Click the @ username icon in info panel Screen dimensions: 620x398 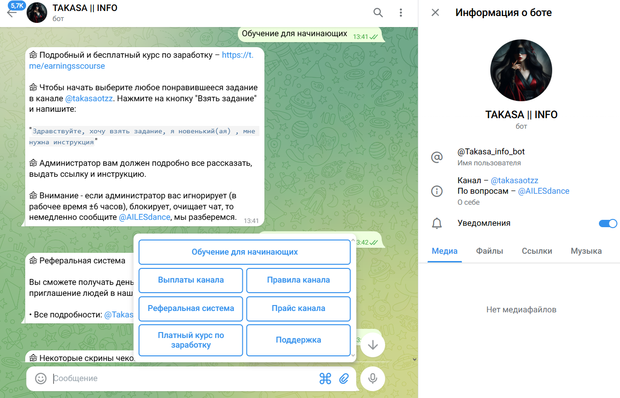437,157
